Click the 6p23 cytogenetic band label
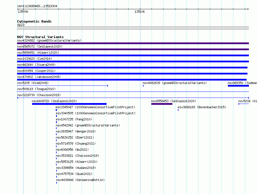257x194 pixels. click(x=21, y=25)
